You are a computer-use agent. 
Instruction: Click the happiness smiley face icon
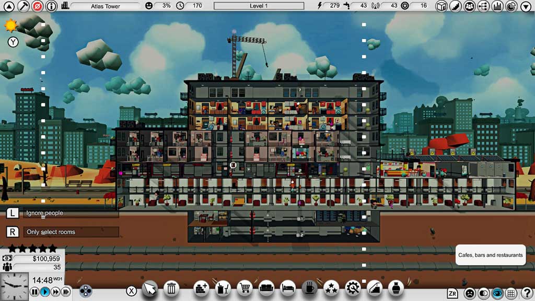click(149, 6)
